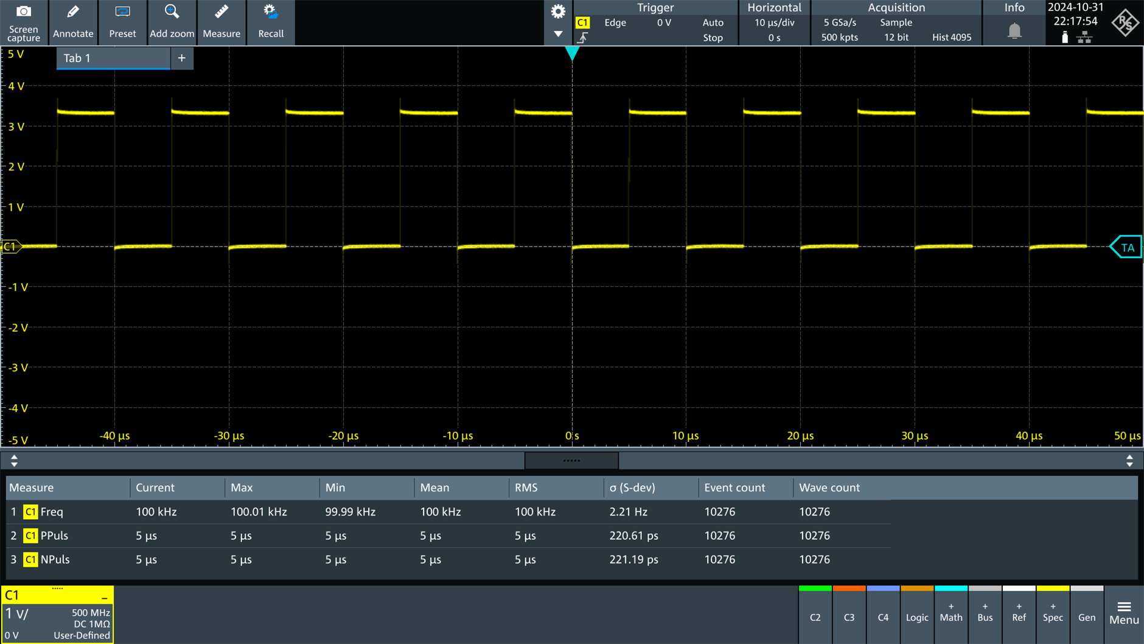Select the TA trigger level marker
Image resolution: width=1144 pixels, height=644 pixels.
pos(1126,247)
